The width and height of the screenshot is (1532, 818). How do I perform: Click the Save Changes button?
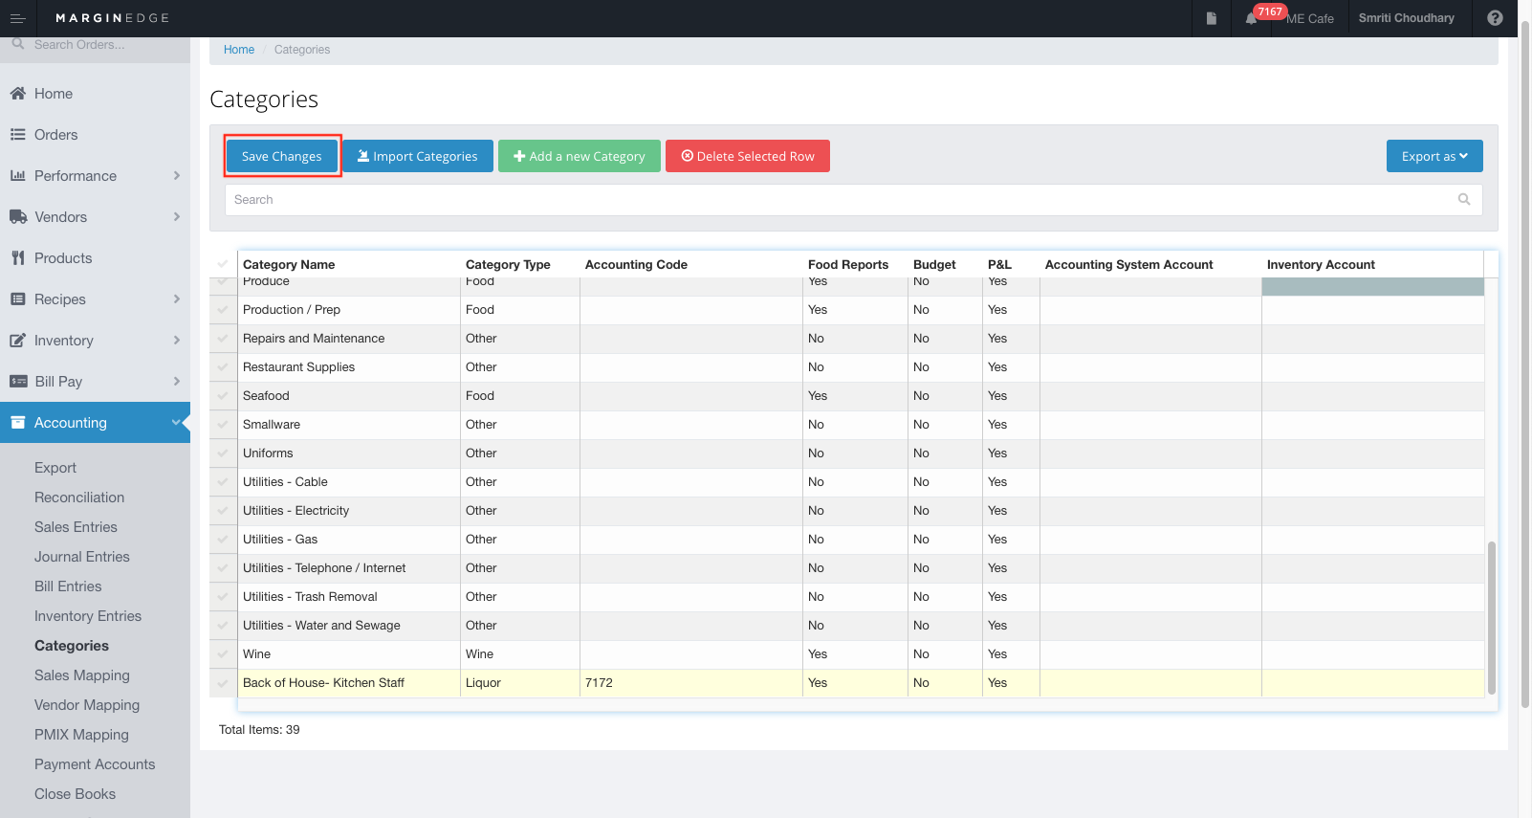282,156
